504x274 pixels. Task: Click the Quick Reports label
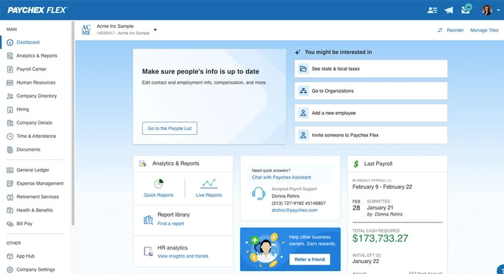point(158,195)
